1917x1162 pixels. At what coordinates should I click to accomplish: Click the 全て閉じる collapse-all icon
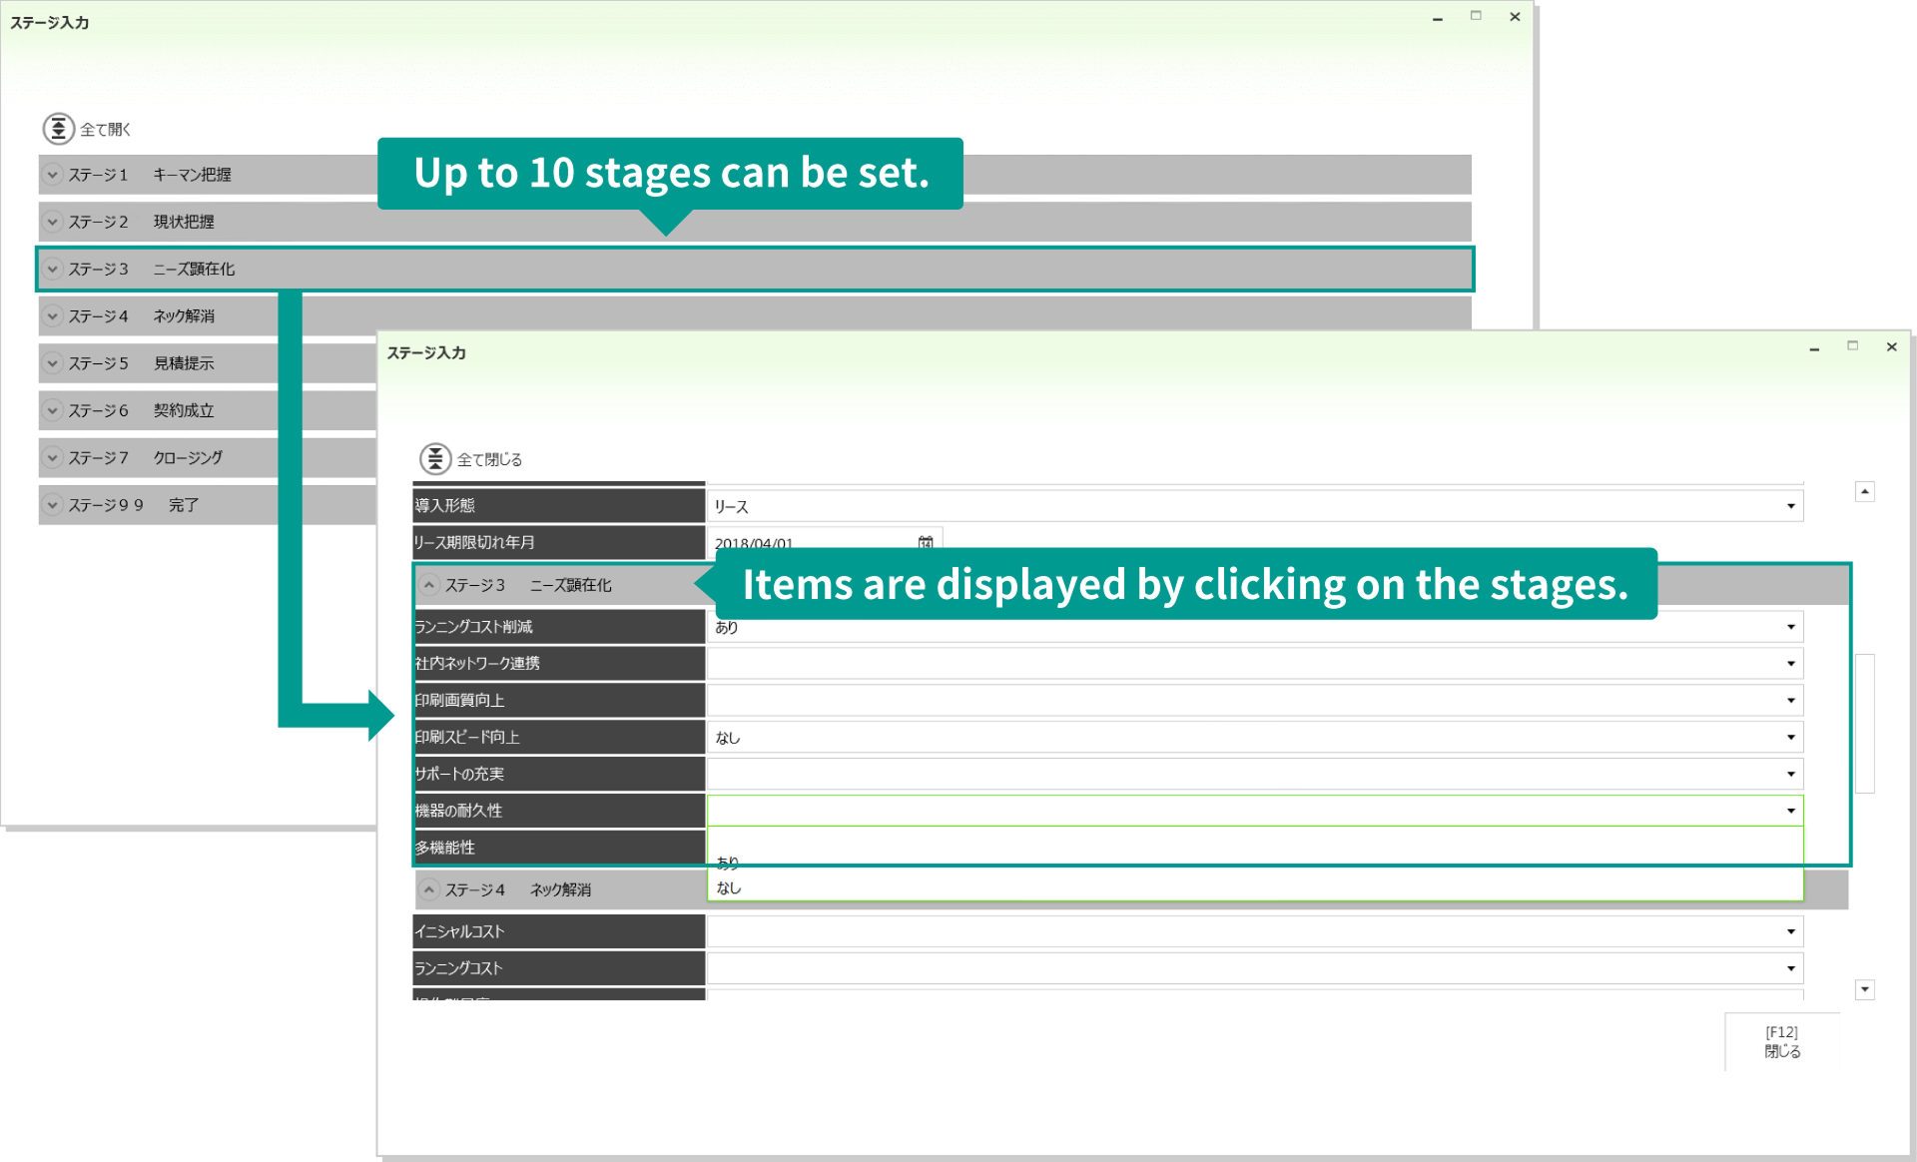tap(434, 459)
